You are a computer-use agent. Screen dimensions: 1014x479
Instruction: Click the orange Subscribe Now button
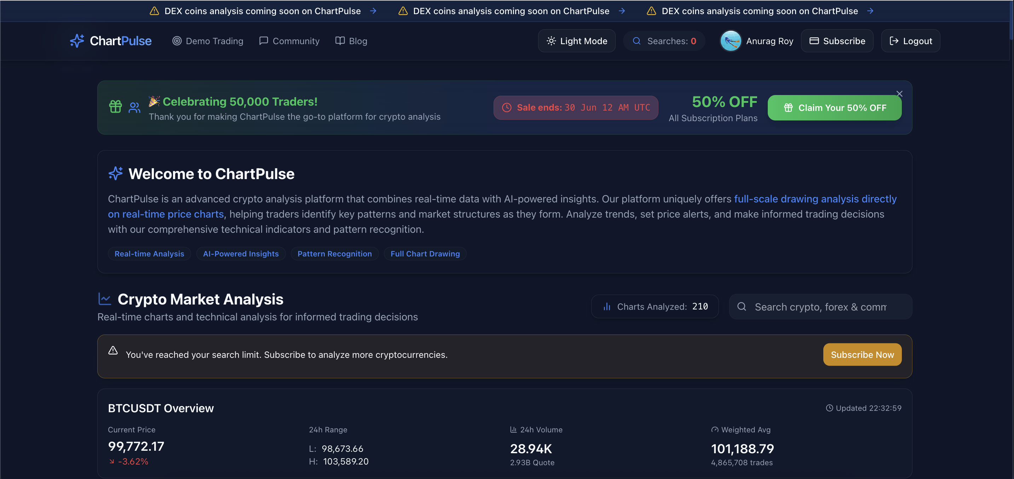click(862, 354)
